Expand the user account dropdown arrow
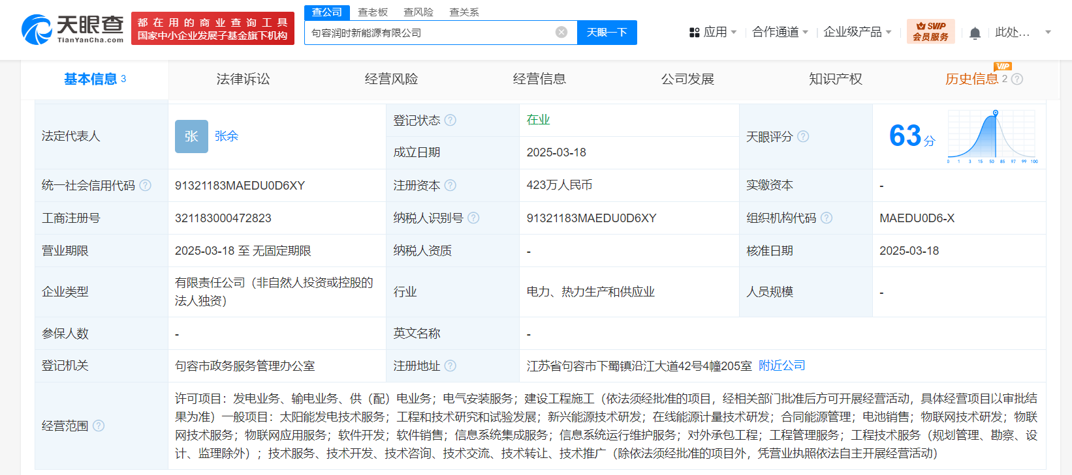Viewport: 1072px width, 475px height. (1048, 32)
